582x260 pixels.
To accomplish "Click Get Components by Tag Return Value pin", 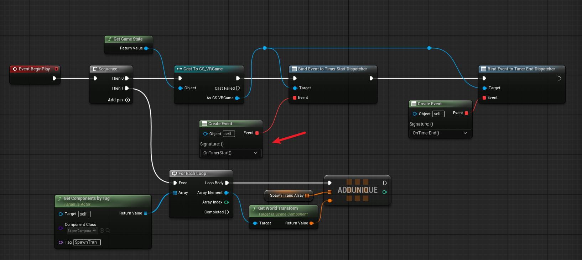I will coord(145,213).
